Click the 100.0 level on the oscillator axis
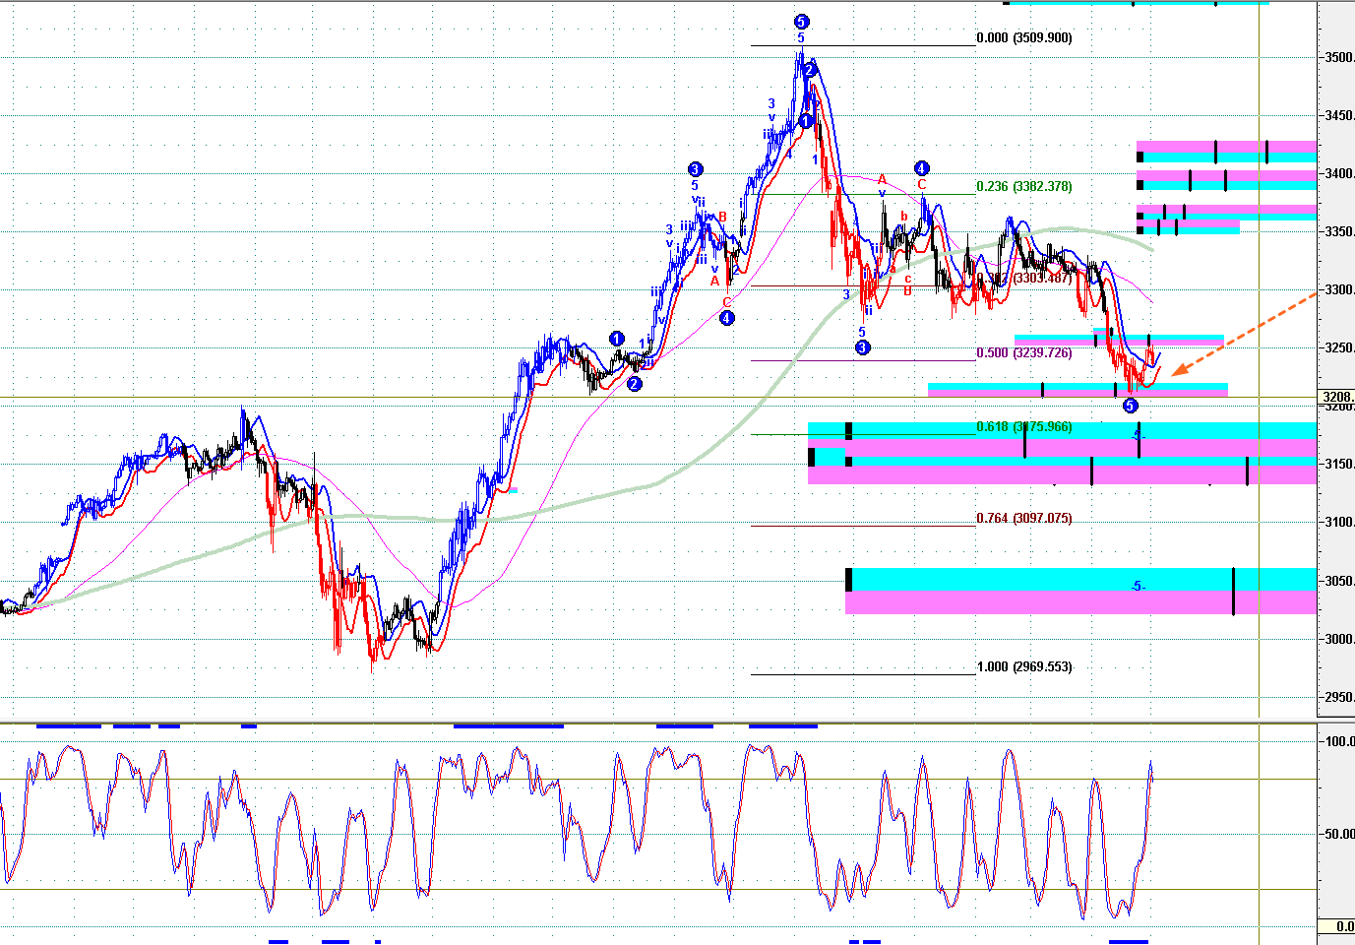This screenshot has width=1355, height=945. point(1339,741)
